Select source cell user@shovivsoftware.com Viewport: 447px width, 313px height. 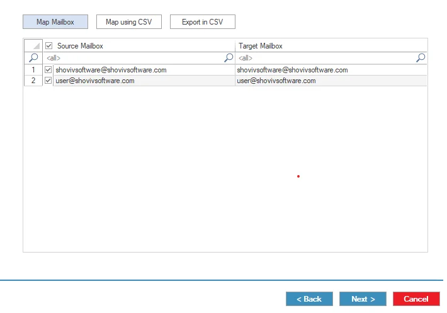pos(144,81)
